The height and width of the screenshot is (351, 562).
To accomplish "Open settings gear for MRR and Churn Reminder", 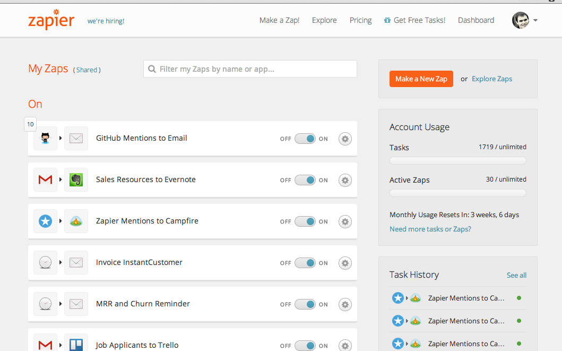I will pyautogui.click(x=345, y=304).
